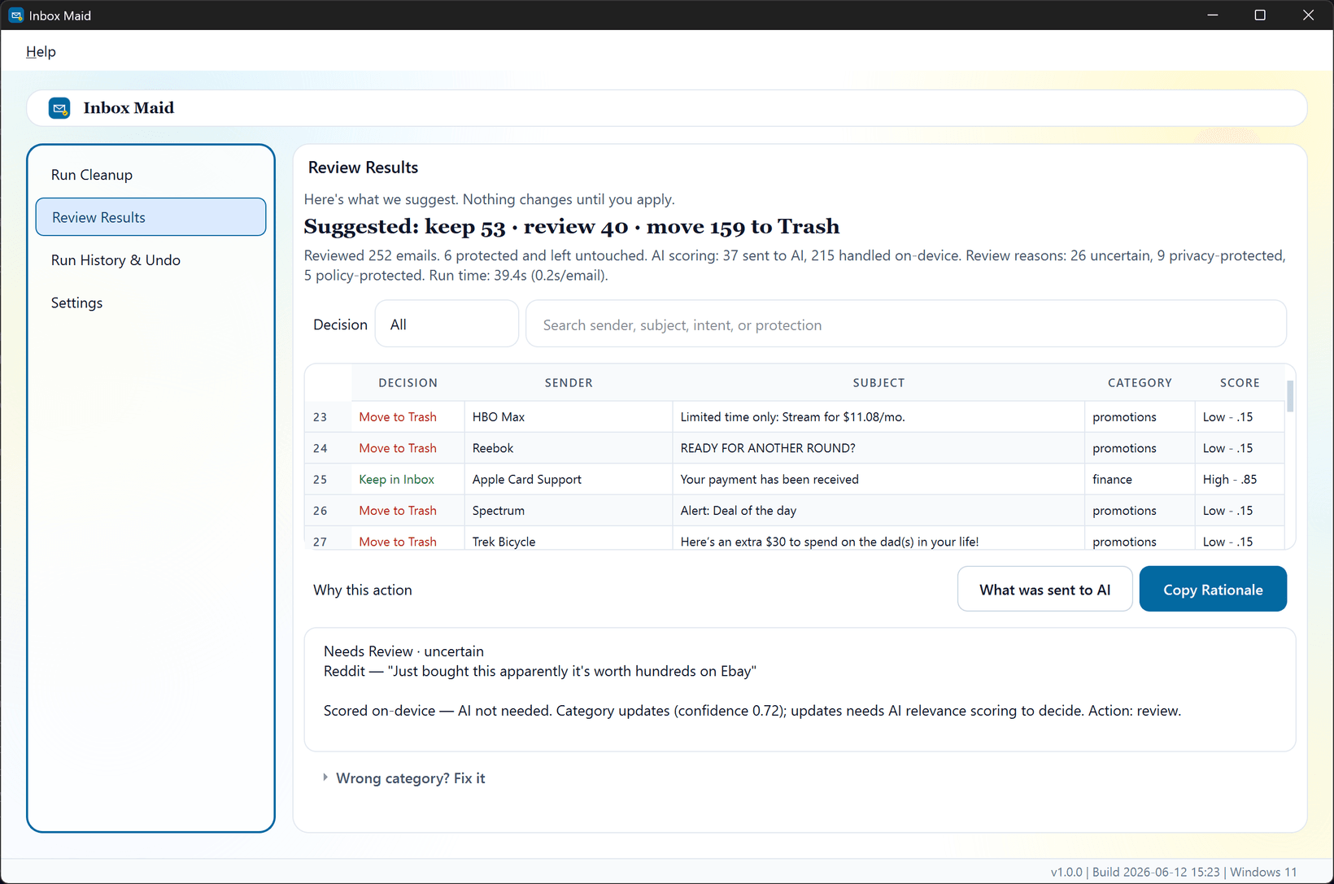The image size is (1334, 884).
Task: Select Apple Card Support sender cell
Action: click(569, 480)
